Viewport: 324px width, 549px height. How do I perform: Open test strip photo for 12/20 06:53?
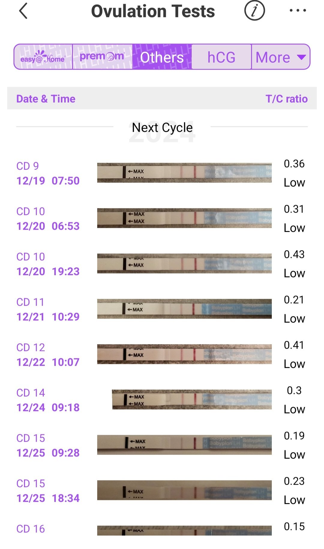[x=184, y=218]
